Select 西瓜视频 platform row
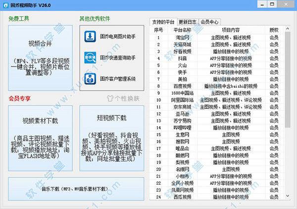 (217, 197)
